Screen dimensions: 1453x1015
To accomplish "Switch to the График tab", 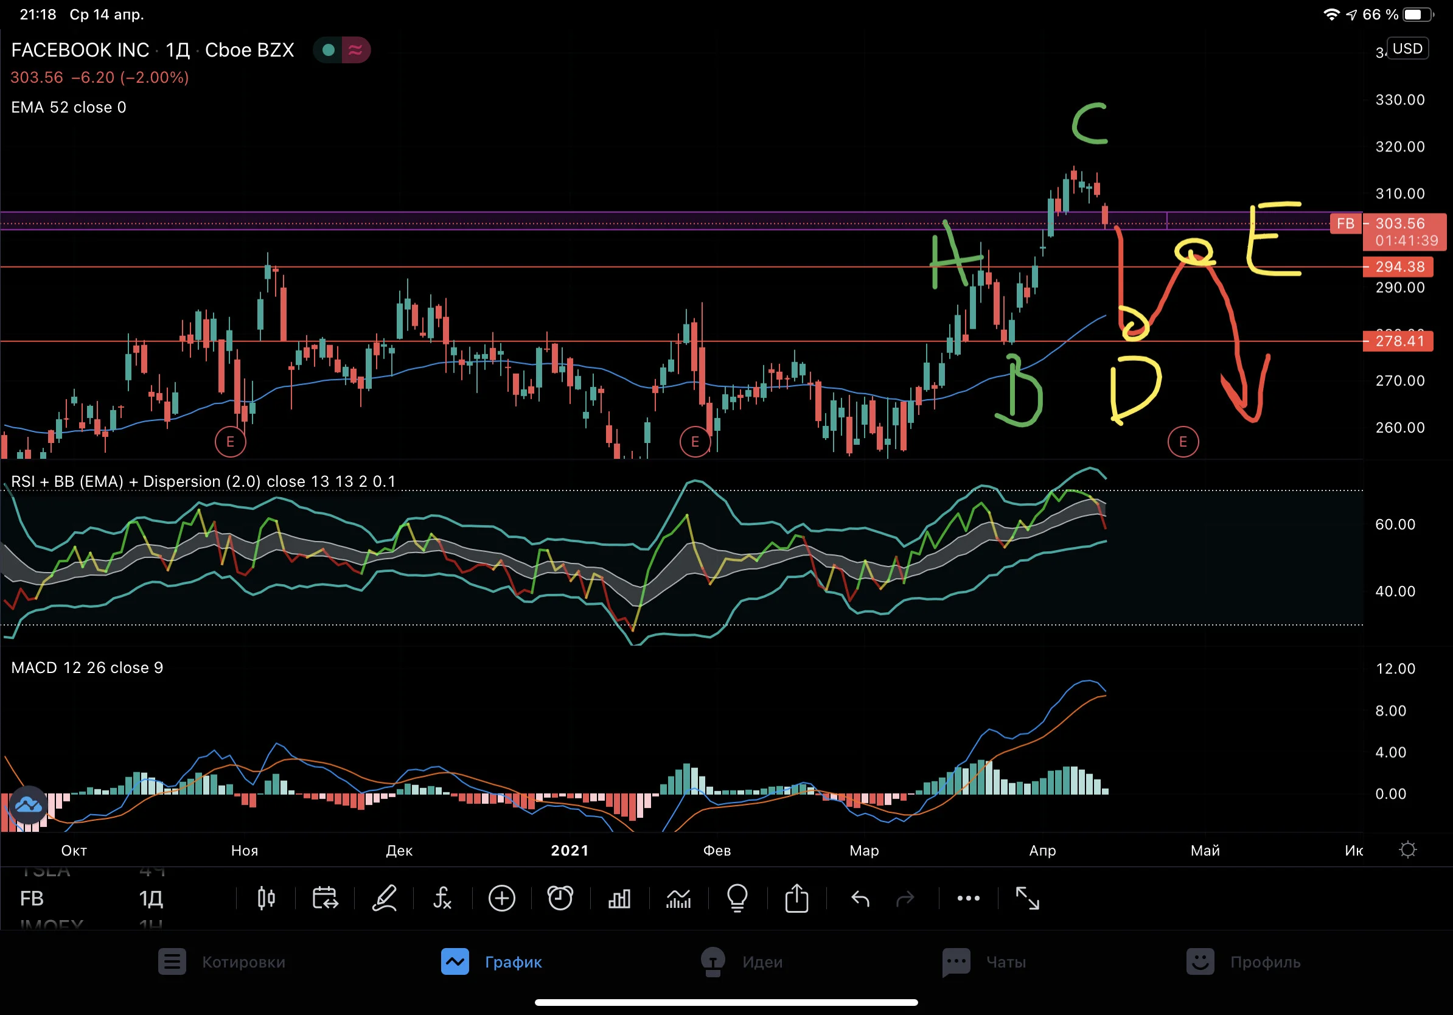I will [x=492, y=962].
